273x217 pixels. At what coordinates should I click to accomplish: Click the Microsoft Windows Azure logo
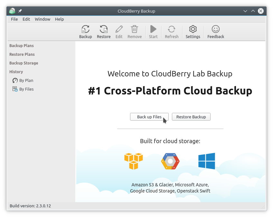pos(207,161)
